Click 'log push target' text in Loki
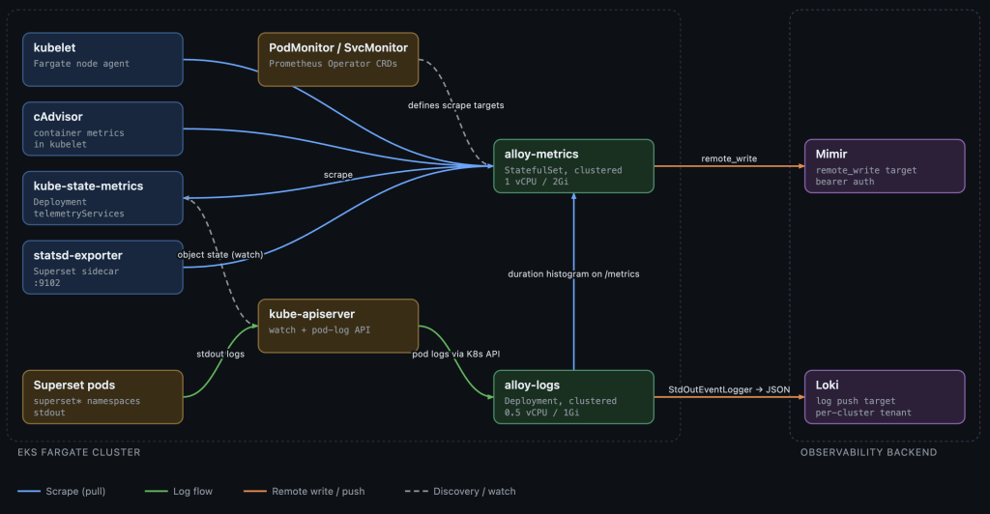This screenshot has width=990, height=514. pos(856,401)
